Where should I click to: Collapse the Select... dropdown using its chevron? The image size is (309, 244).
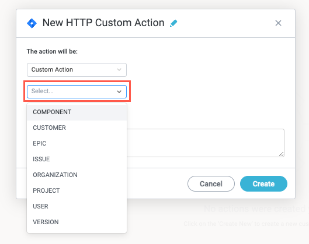tap(119, 91)
